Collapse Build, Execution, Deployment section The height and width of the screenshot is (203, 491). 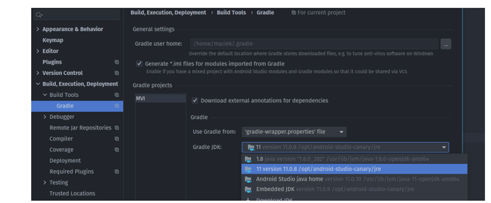coord(38,84)
